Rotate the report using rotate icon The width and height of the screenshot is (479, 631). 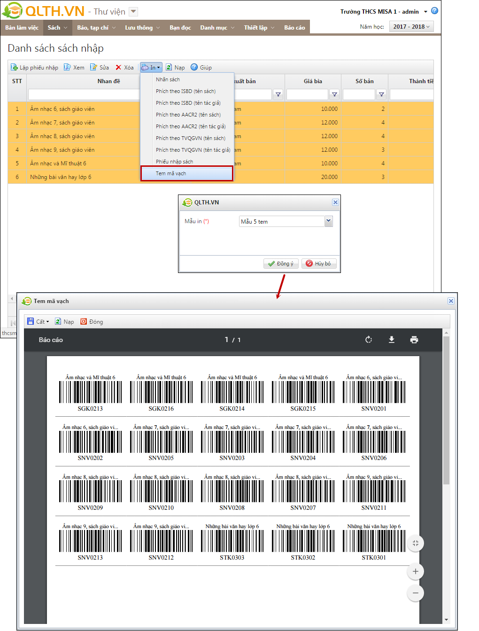click(x=369, y=340)
